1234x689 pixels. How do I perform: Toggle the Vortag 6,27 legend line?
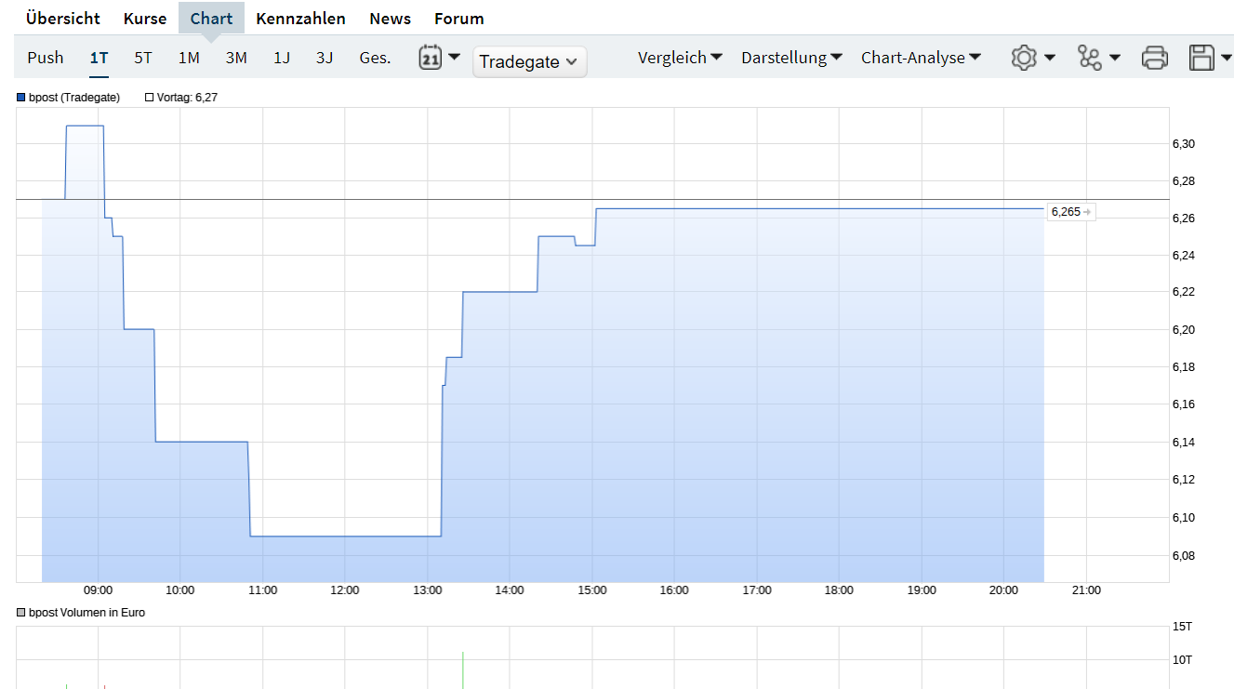click(180, 98)
